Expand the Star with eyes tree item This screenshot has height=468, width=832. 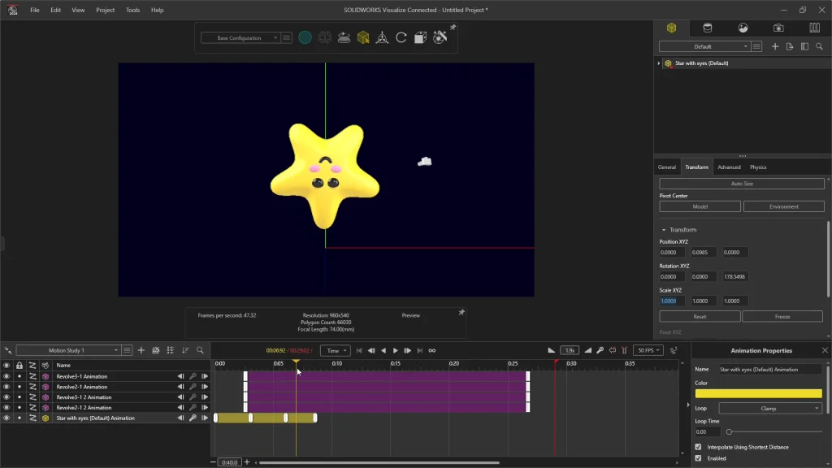(659, 63)
